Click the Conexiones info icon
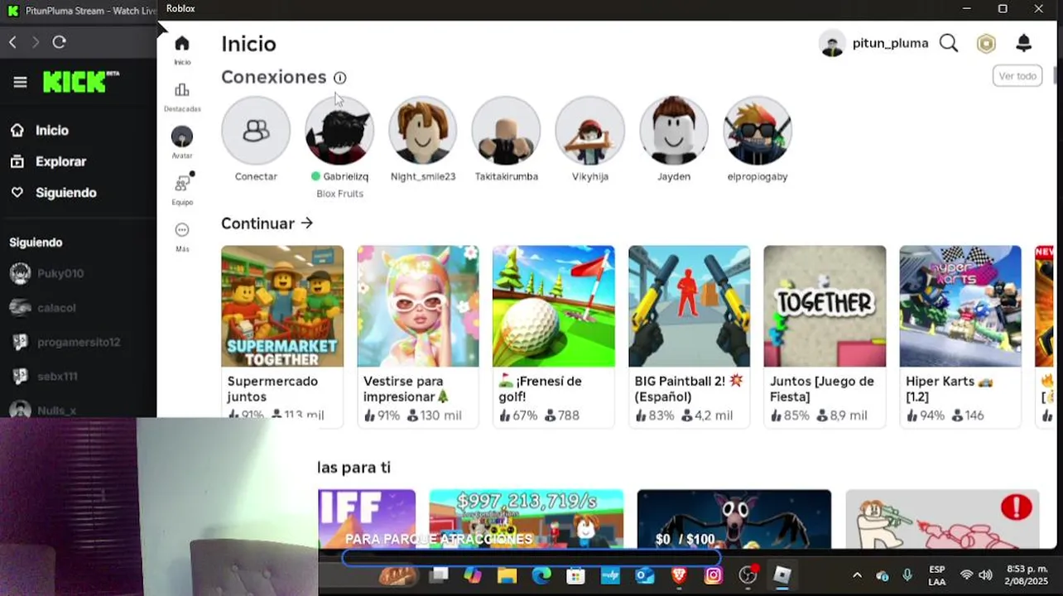 pyautogui.click(x=340, y=78)
